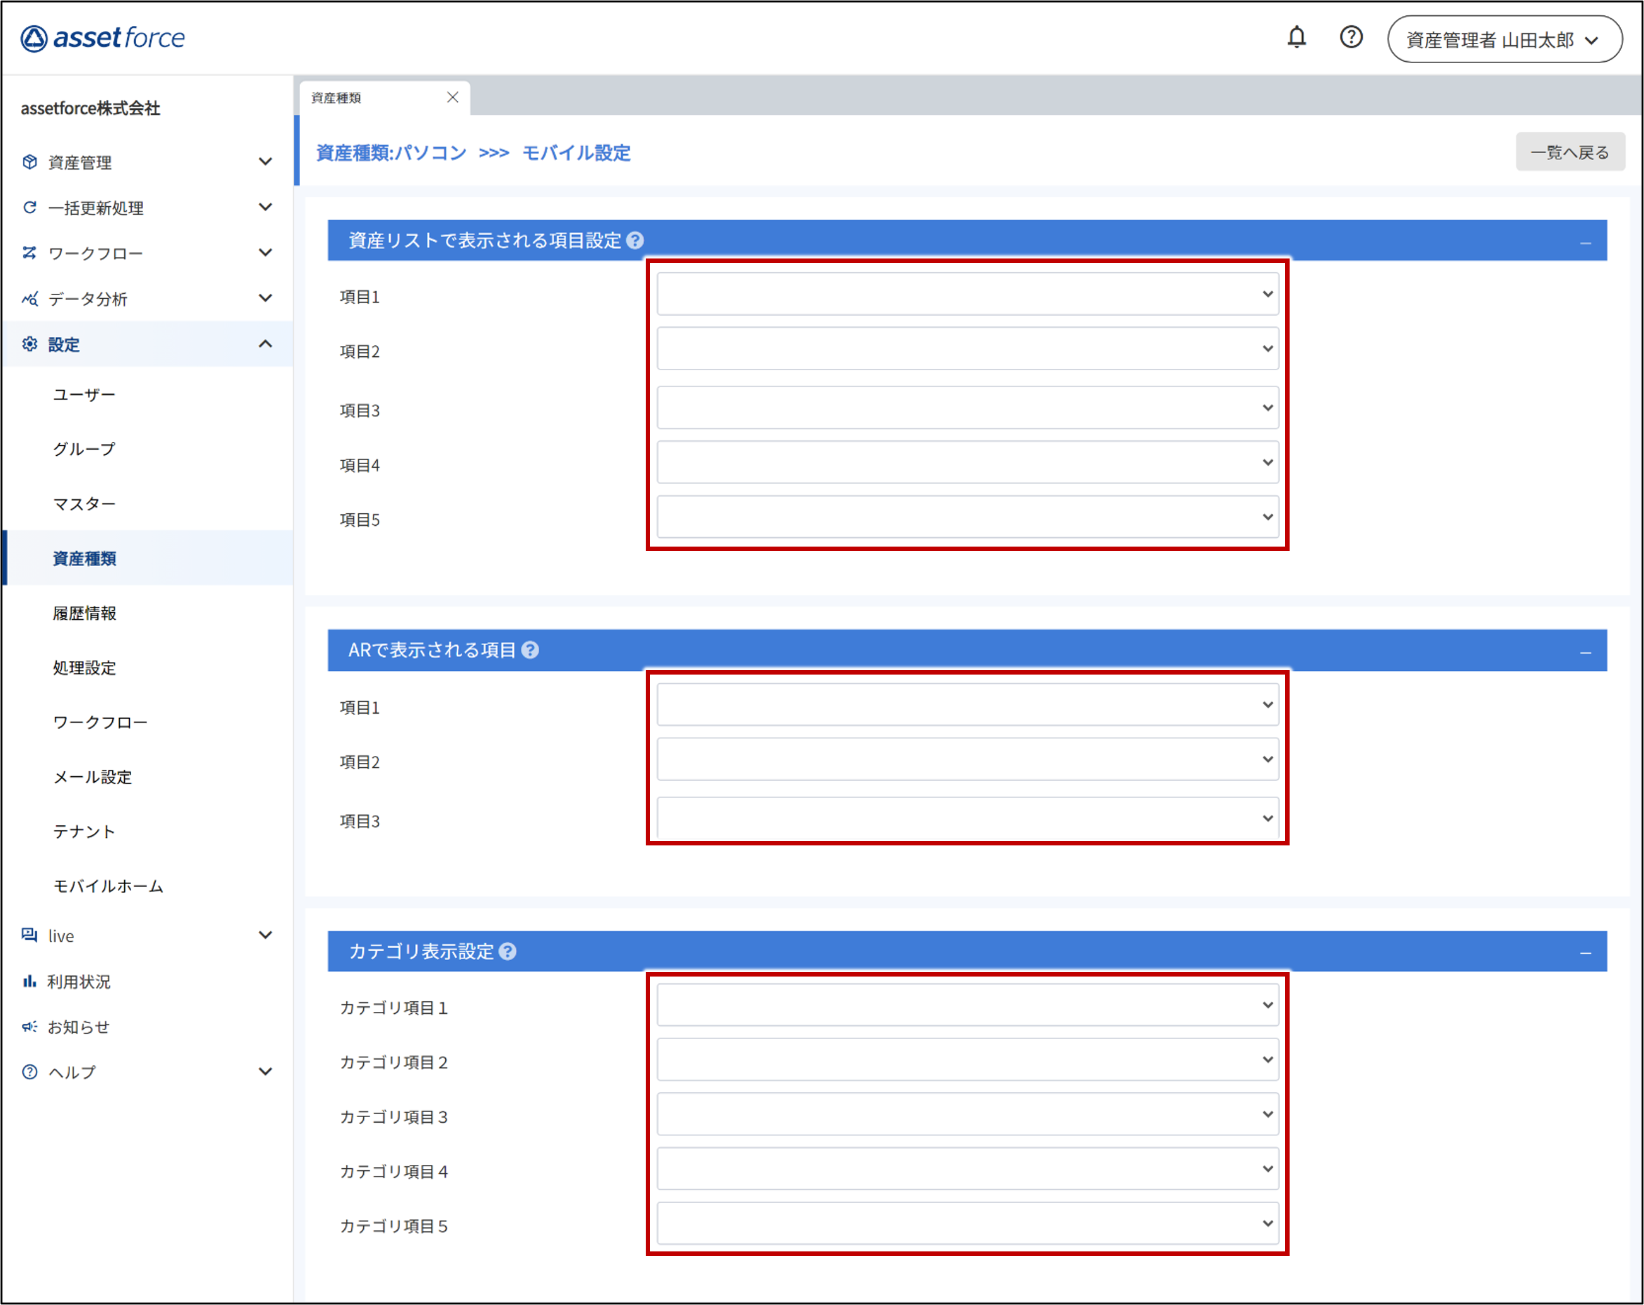The width and height of the screenshot is (1644, 1305).
Task: Open 項目3 dropdown in asset list settings
Action: coord(967,408)
